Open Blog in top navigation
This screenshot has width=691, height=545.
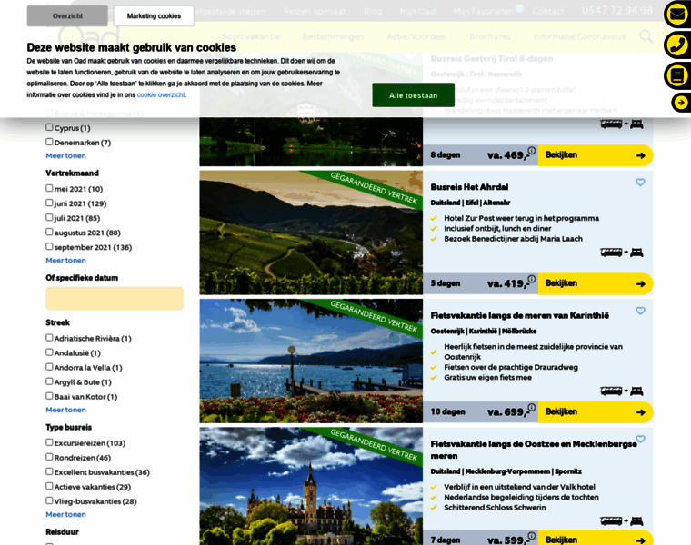(x=373, y=11)
